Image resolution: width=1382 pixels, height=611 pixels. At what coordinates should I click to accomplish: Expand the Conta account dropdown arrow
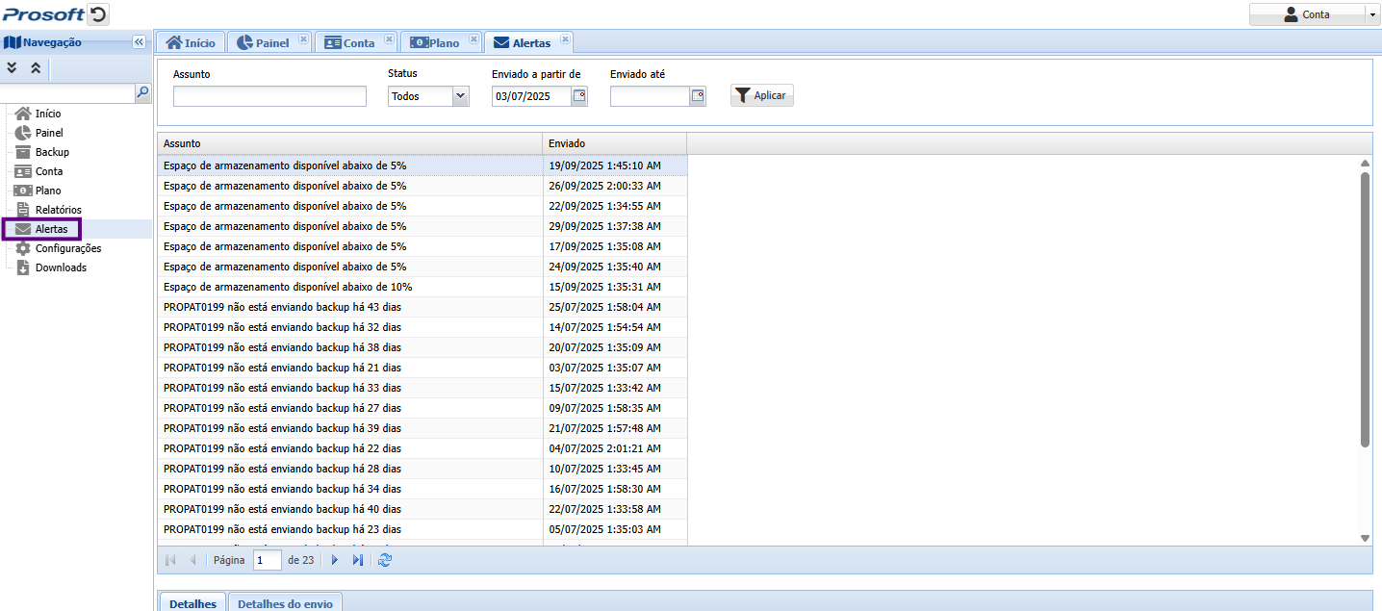point(1372,14)
